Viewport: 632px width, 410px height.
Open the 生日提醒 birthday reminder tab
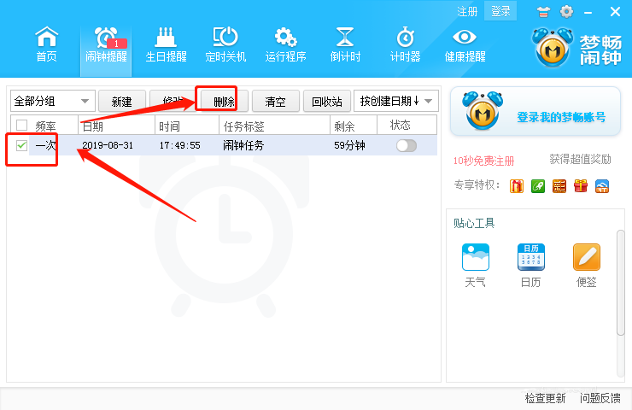point(166,44)
